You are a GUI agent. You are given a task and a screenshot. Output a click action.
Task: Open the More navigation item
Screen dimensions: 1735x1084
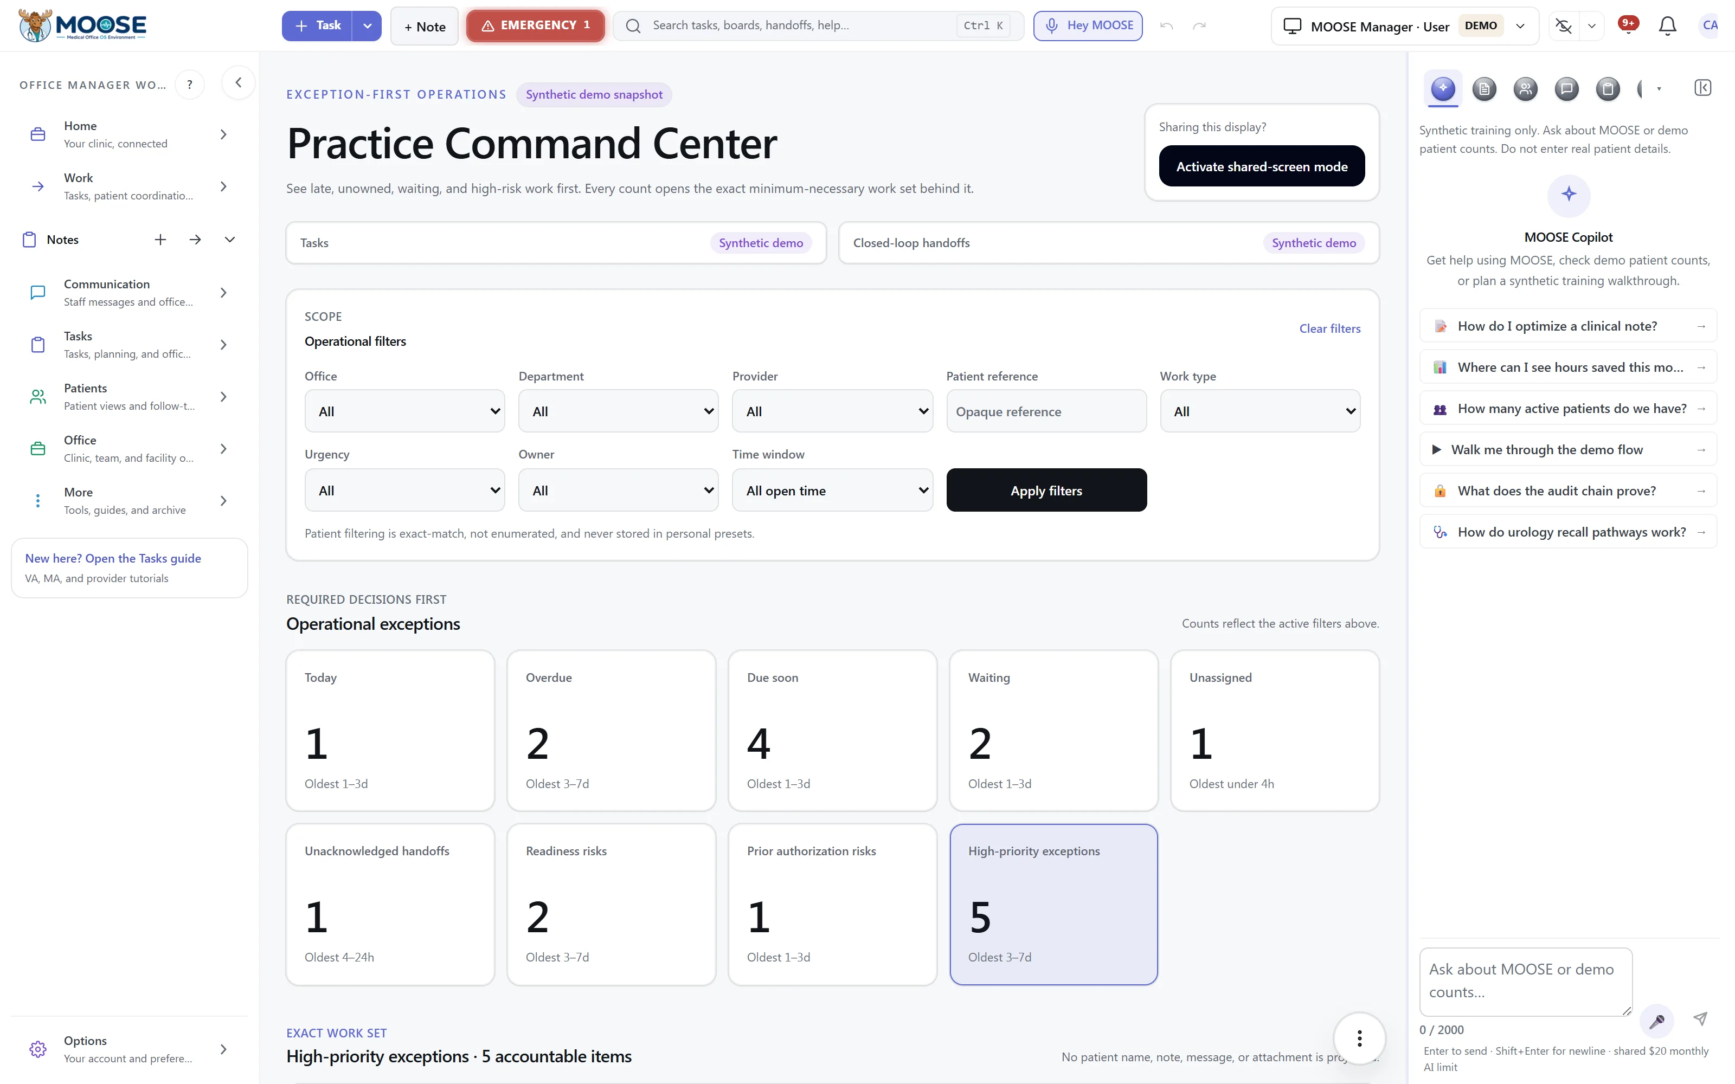pyautogui.click(x=130, y=500)
